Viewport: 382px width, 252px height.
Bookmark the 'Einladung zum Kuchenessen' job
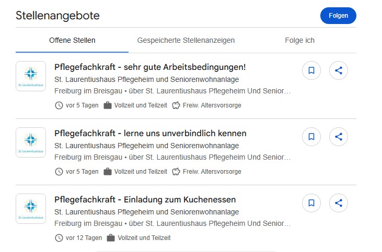pos(311,203)
